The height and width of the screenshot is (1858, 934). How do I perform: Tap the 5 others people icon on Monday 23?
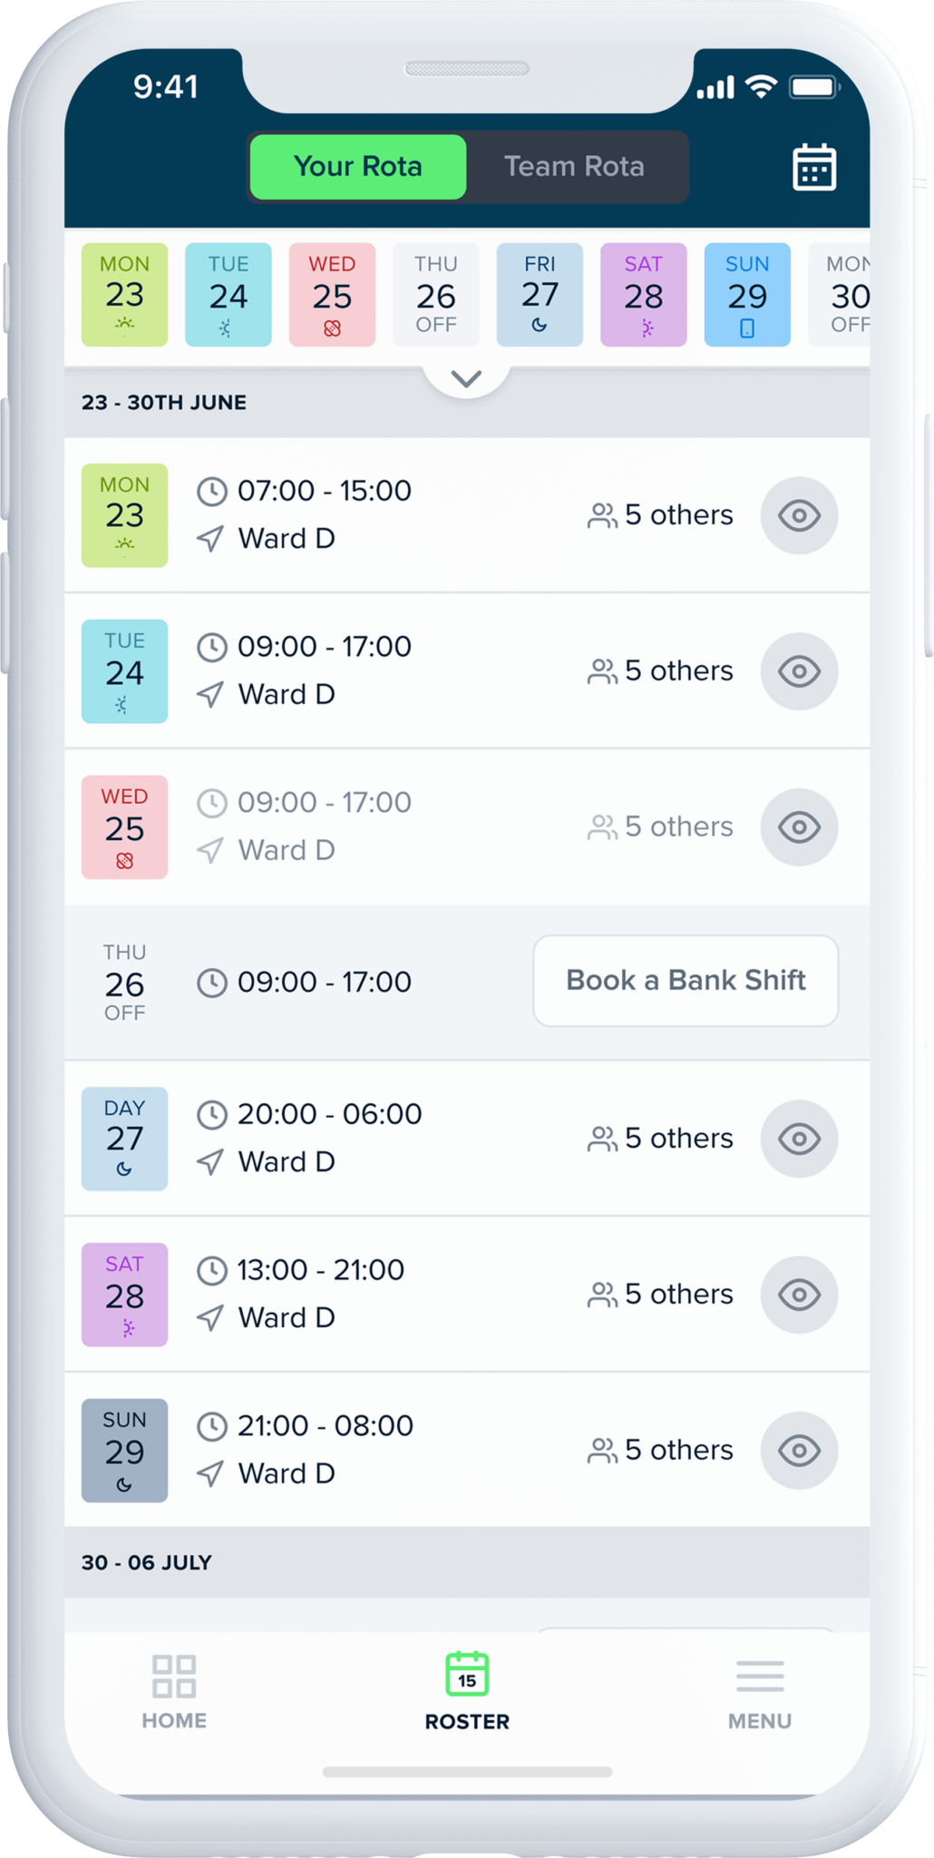coord(602,515)
